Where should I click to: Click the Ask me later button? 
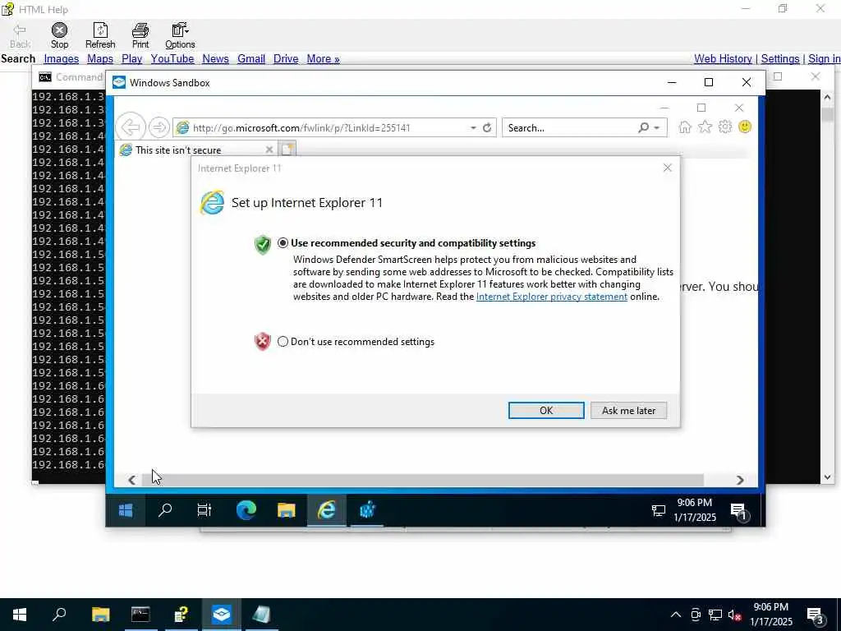[628, 411]
